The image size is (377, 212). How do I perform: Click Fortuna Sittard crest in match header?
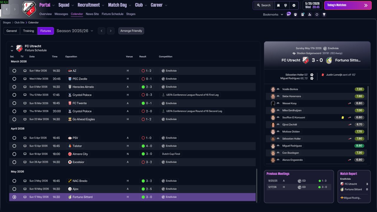click(329, 60)
